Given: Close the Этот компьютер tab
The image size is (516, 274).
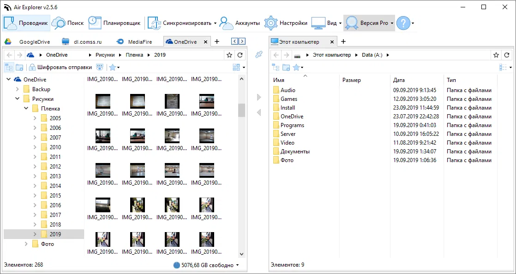Looking at the screenshot, I should [332, 42].
